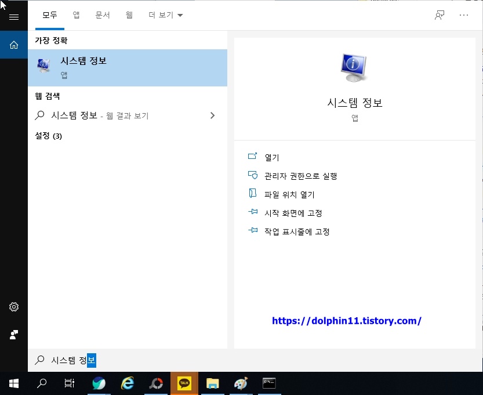Open the circular recorder app on taskbar
The height and width of the screenshot is (395, 483).
[156, 383]
